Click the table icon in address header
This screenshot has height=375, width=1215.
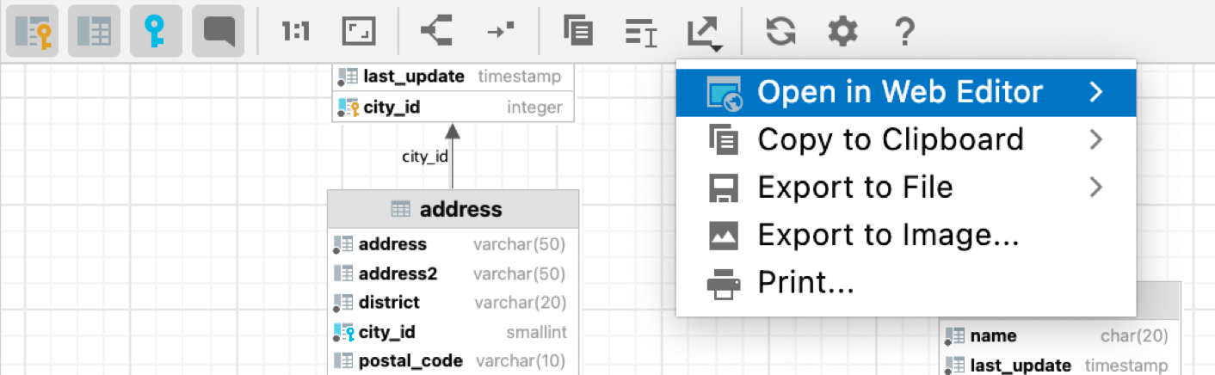[x=401, y=209]
